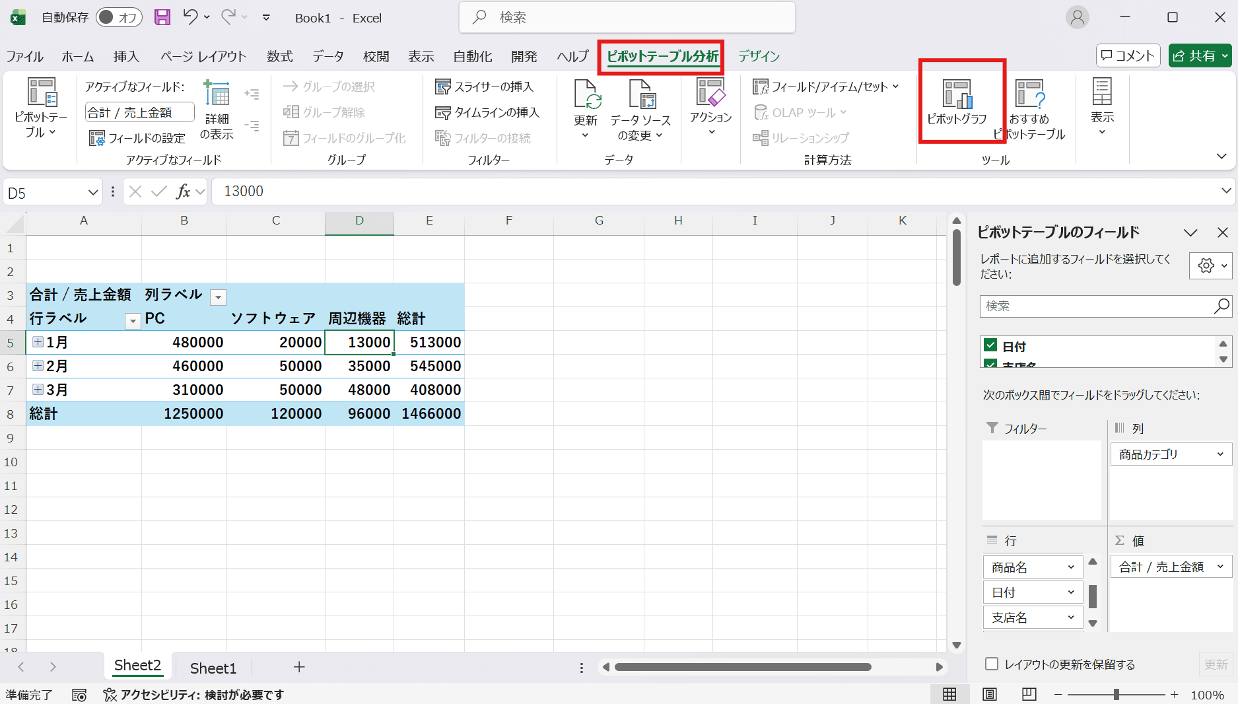Open the 列ラベル filter dropdown
Viewport: 1238px width, 704px height.
218,297
